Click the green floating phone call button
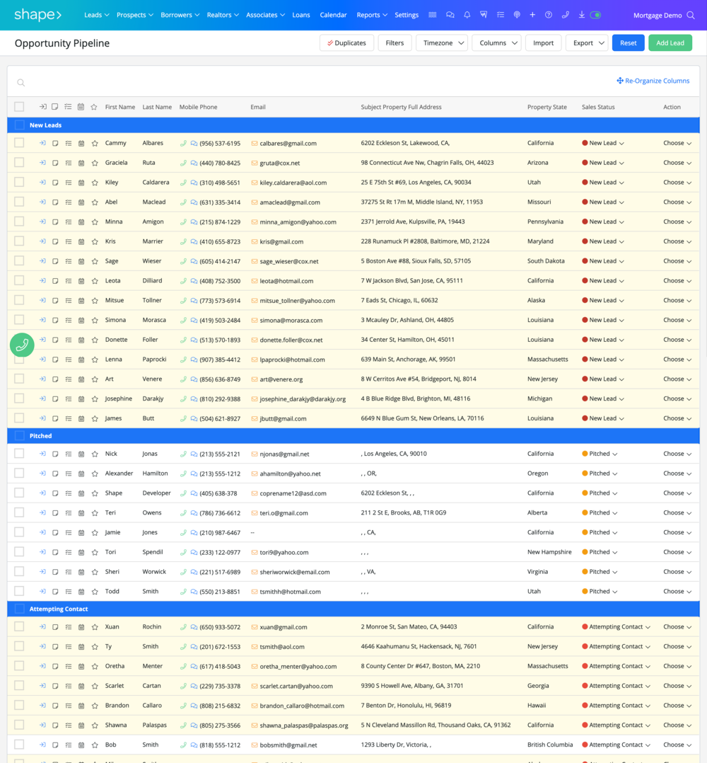 (x=22, y=345)
